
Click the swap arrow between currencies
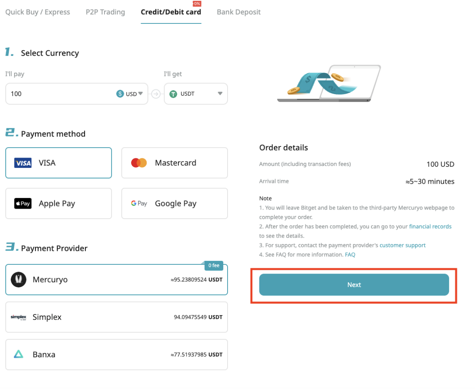click(156, 94)
